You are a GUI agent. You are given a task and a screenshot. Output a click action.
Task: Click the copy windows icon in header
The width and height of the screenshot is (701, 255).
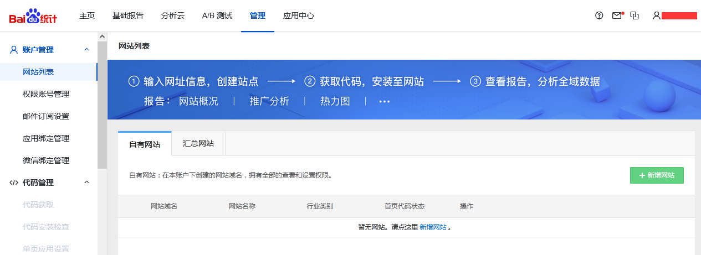coord(635,15)
